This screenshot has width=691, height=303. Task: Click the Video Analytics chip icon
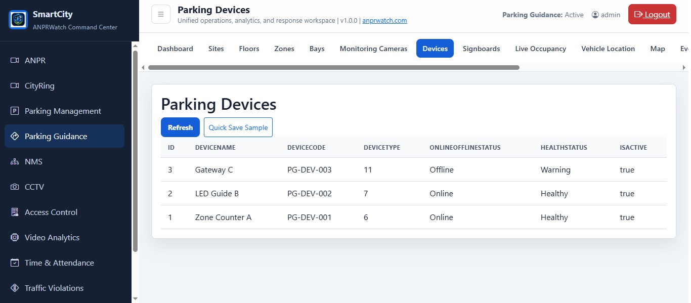coord(15,237)
